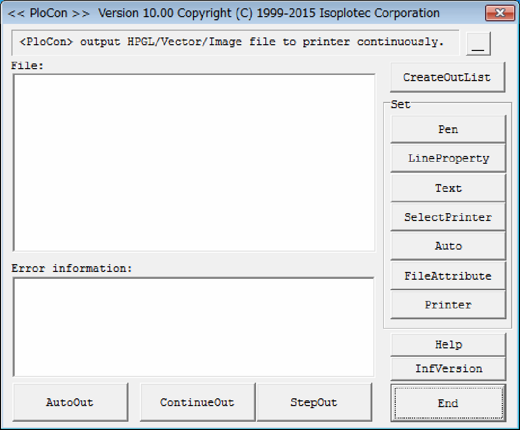Close the PloCon window
This screenshot has width=520, height=430.
pyautogui.click(x=500, y=13)
